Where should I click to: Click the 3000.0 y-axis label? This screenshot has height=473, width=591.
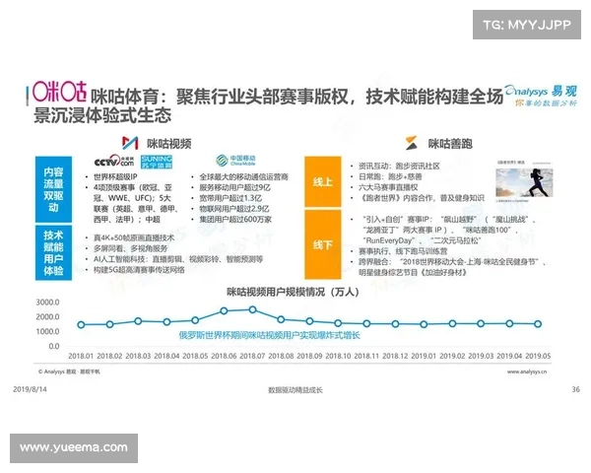(x=47, y=303)
